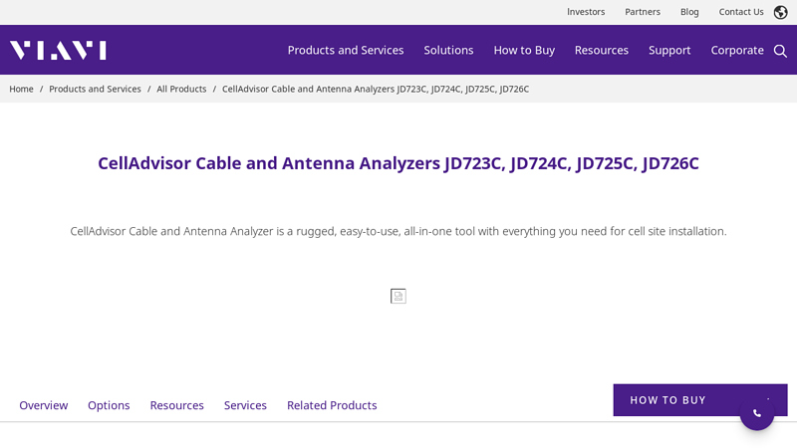Open the site search magnifier icon
The width and height of the screenshot is (797, 448).
point(780,51)
